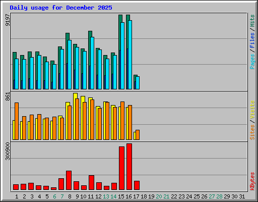Click the red KBytes bar for day 17
Viewport: 258px width, 202px height.
point(137,185)
